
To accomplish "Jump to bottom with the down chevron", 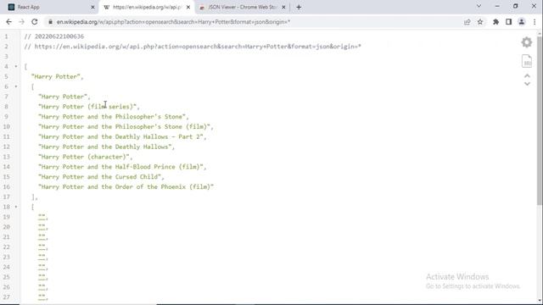I will pos(527,84).
